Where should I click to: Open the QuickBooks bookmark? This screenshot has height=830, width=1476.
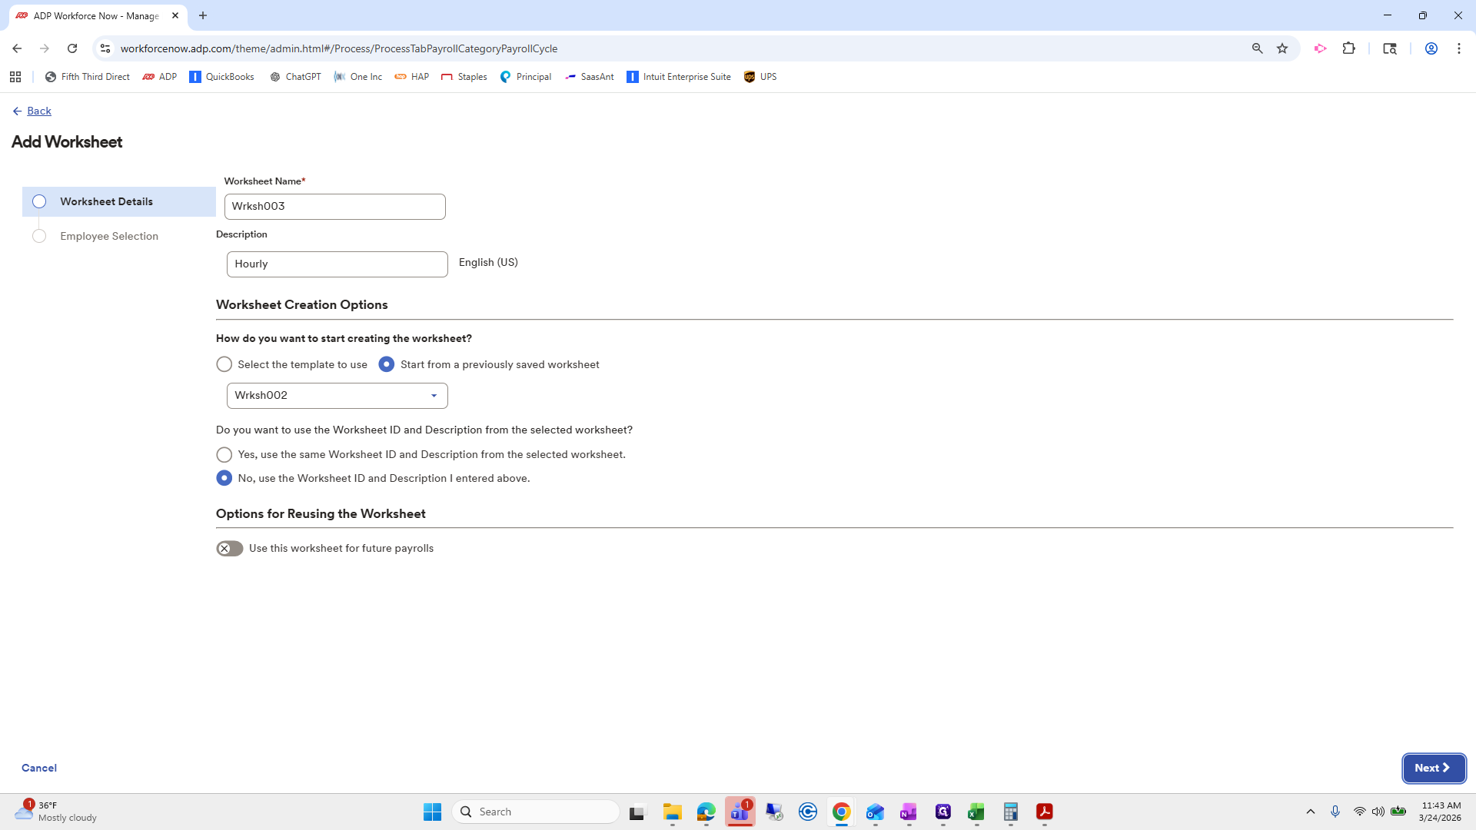(221, 76)
